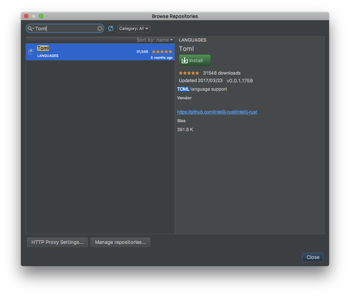
Task: Select the Toml row in results list
Action: click(x=100, y=52)
